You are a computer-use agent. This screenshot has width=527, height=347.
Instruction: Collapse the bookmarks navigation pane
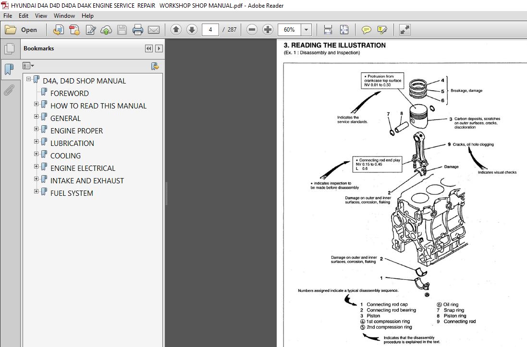(148, 48)
